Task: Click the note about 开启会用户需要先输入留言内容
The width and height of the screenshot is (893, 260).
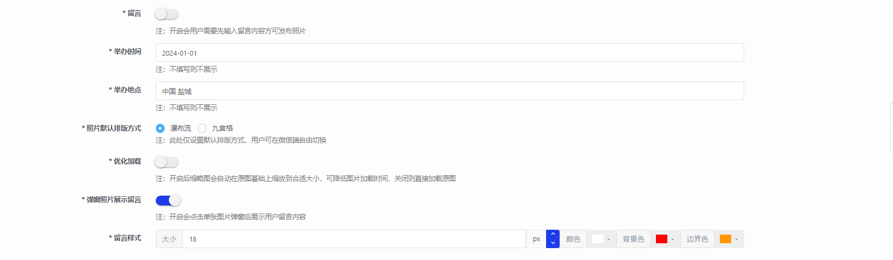Action: click(231, 31)
